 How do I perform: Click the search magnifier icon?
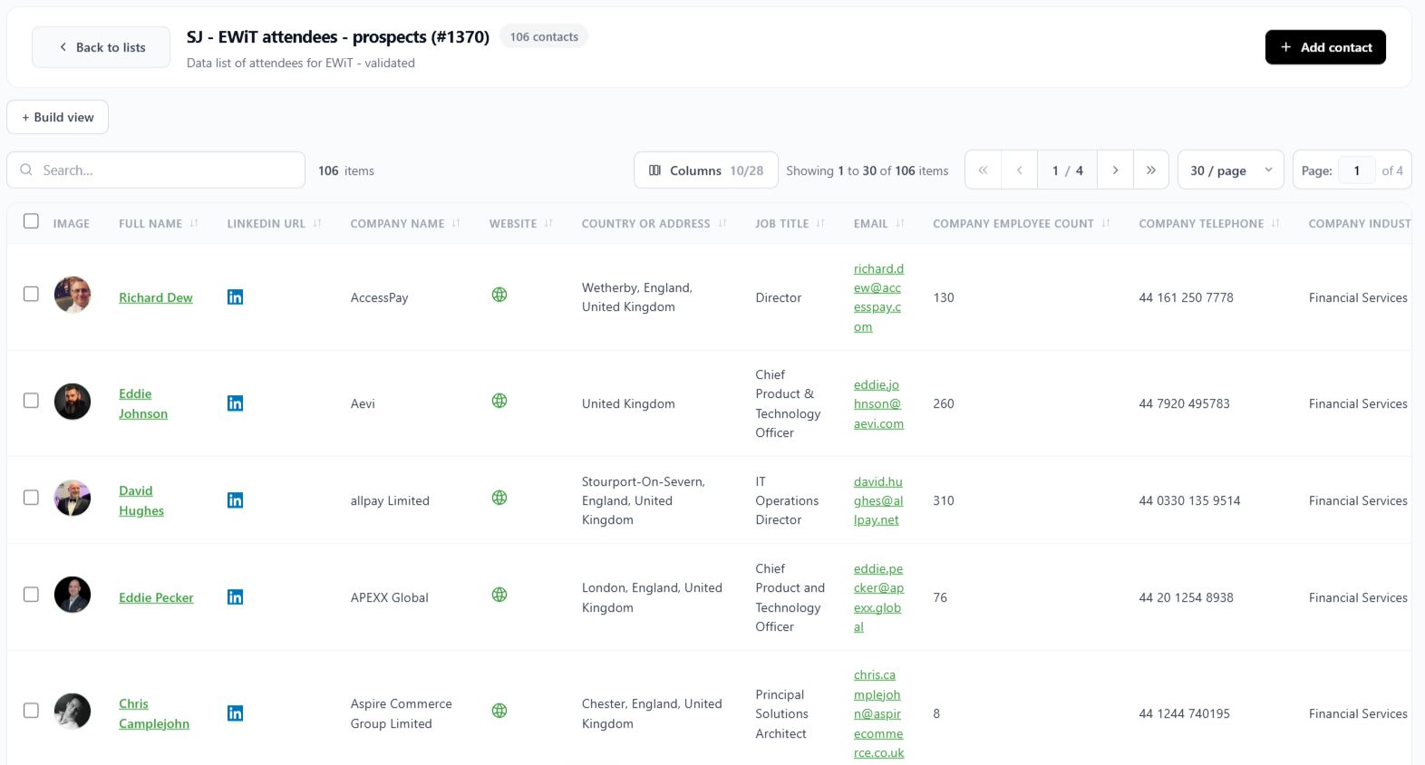click(26, 169)
